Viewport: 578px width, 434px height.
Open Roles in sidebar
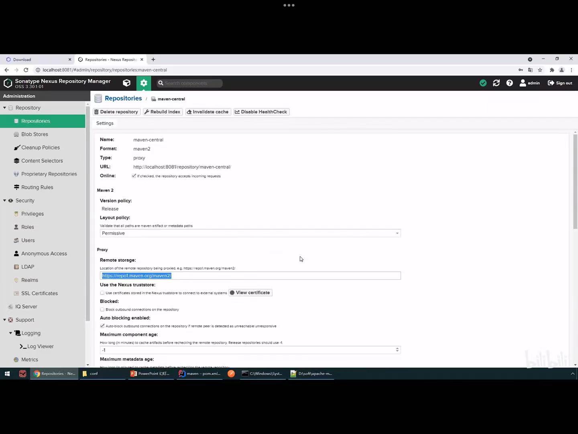(x=27, y=227)
